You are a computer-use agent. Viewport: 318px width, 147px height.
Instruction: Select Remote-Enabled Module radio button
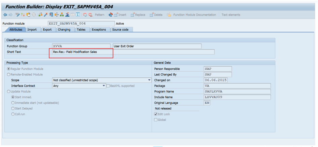(x=8, y=75)
